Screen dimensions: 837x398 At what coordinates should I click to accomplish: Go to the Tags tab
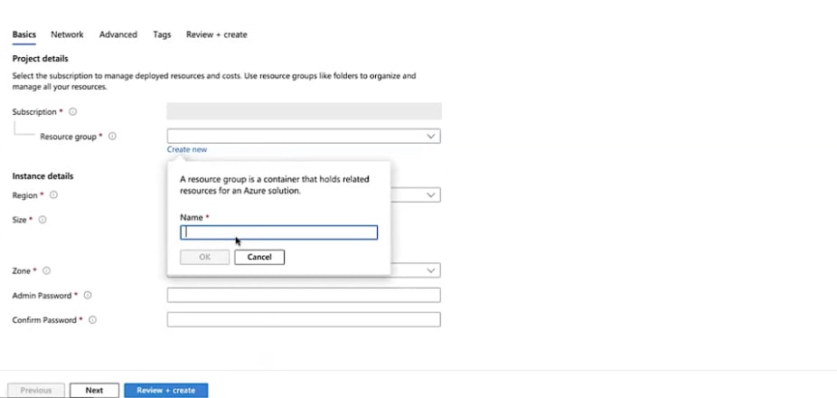(x=162, y=34)
